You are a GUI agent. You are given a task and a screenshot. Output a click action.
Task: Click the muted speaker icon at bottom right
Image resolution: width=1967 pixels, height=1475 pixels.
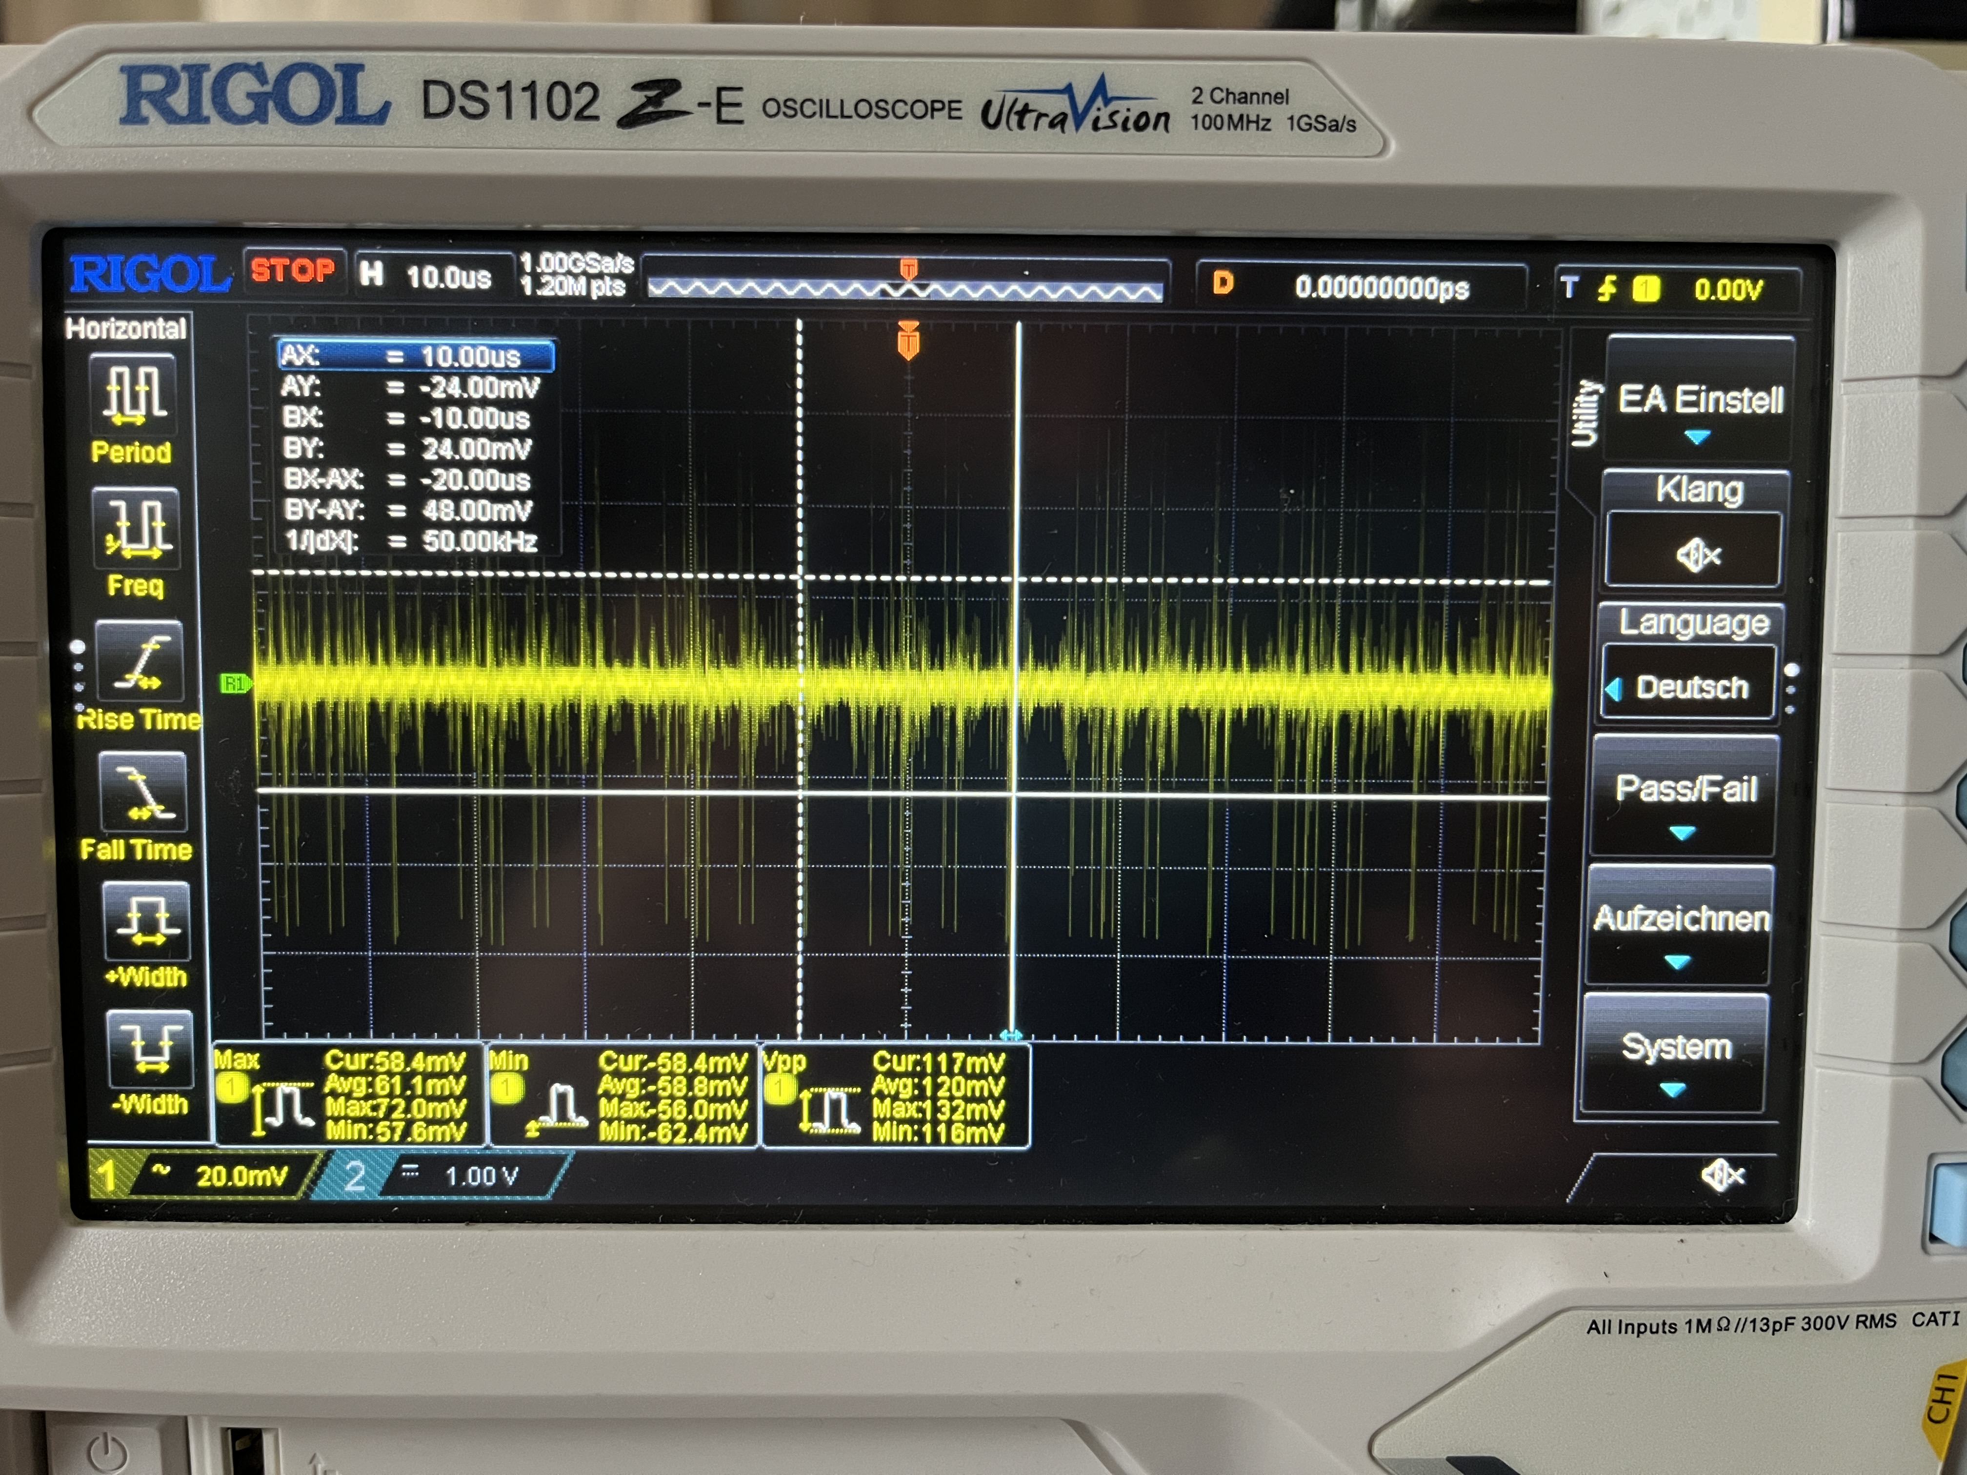click(1723, 1176)
